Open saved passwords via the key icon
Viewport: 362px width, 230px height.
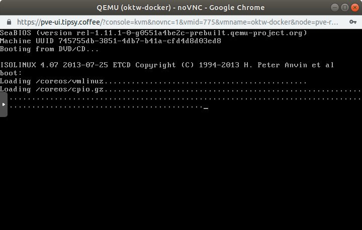pos(353,22)
